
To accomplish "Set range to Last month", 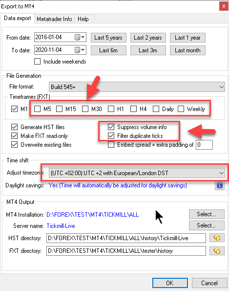I will coord(187,50).
